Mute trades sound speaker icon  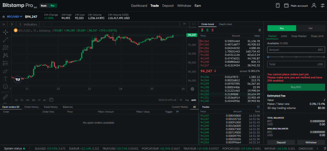tap(258, 107)
